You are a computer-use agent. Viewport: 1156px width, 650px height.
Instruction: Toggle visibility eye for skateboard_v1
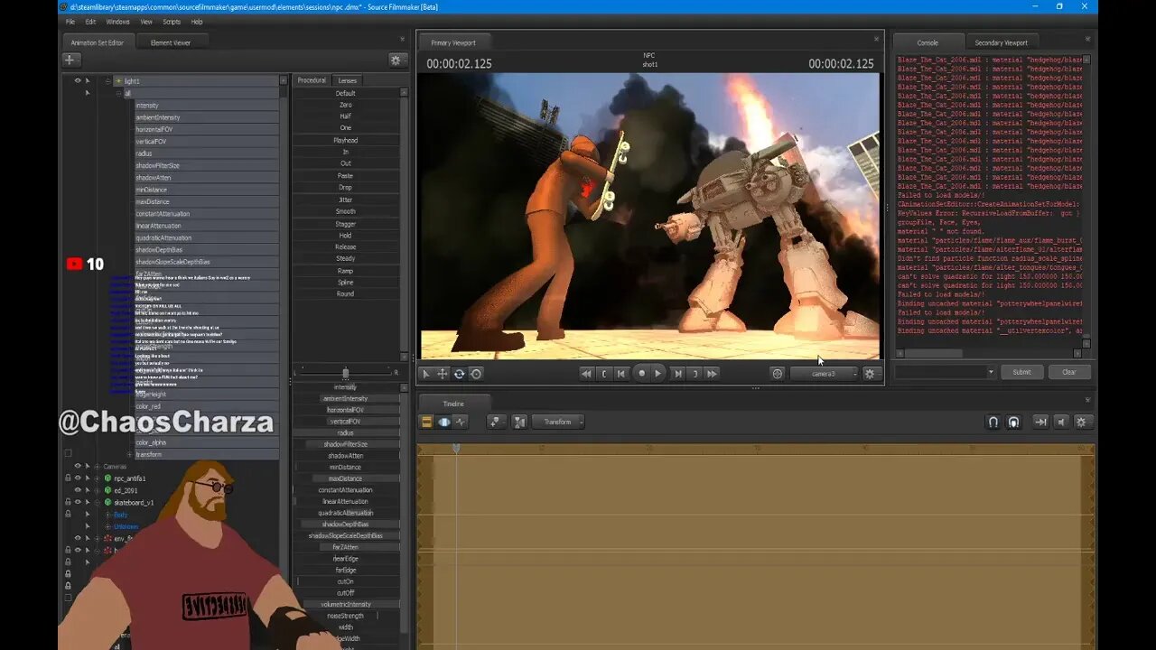click(78, 502)
